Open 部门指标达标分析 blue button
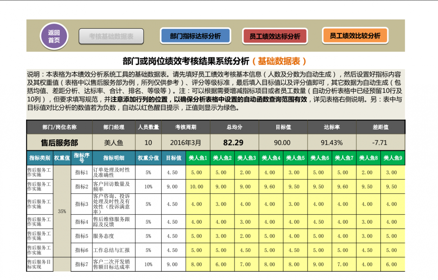The width and height of the screenshot is (438, 280). [x=195, y=36]
